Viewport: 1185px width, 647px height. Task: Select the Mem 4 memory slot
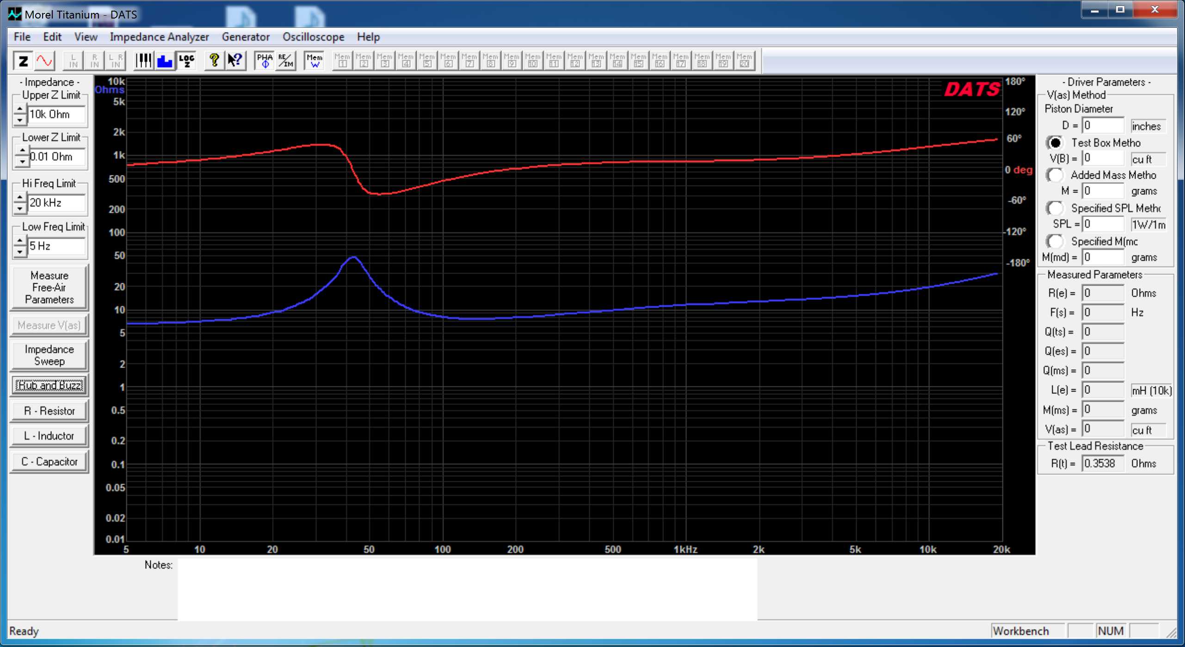(x=406, y=61)
